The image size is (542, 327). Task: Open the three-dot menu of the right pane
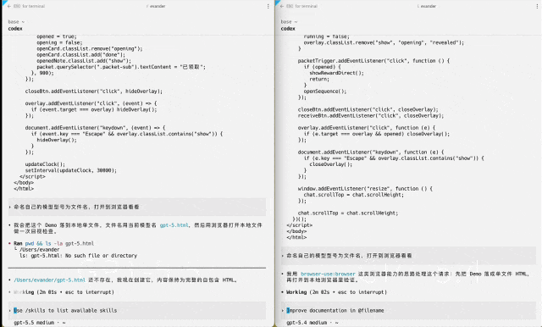pos(537,6)
